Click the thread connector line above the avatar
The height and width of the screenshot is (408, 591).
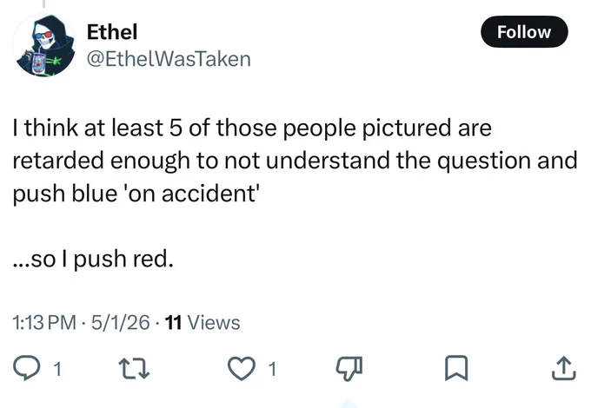click(43, 3)
